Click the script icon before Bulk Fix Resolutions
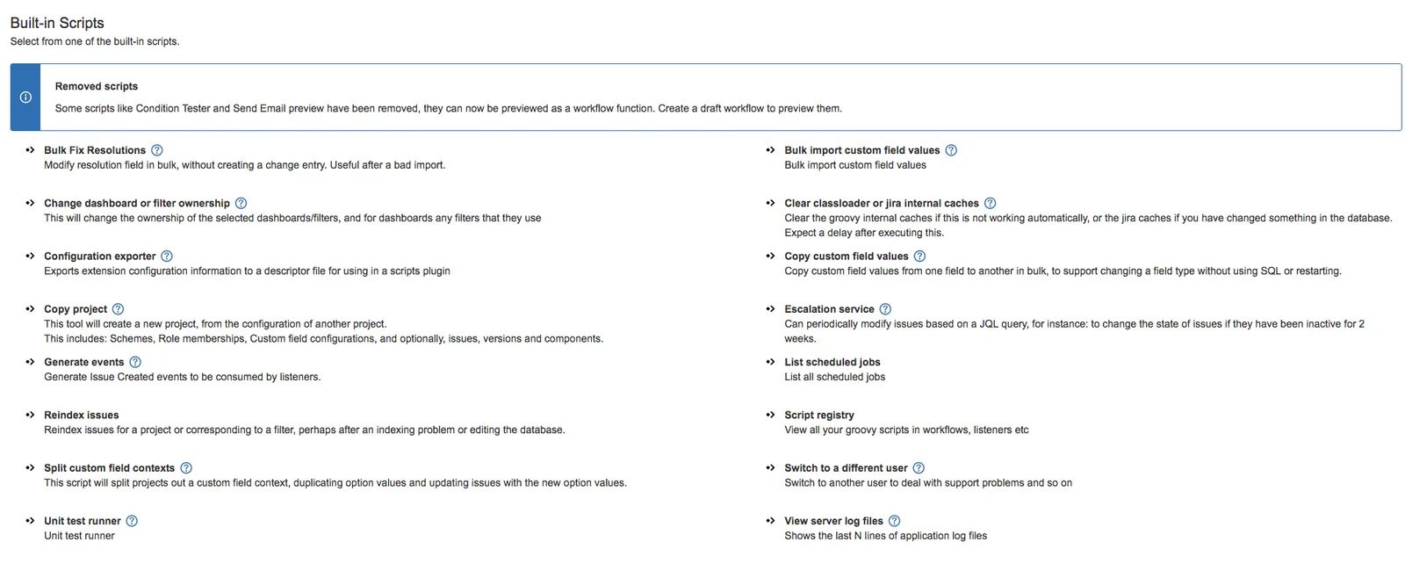The height and width of the screenshot is (571, 1405). (x=30, y=150)
